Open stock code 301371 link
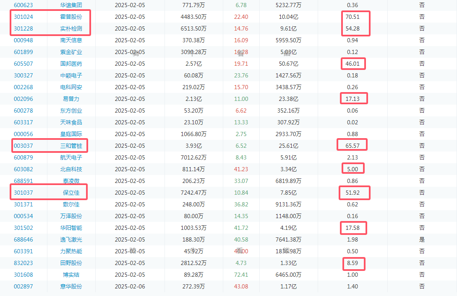The image size is (457, 296). coord(24,204)
